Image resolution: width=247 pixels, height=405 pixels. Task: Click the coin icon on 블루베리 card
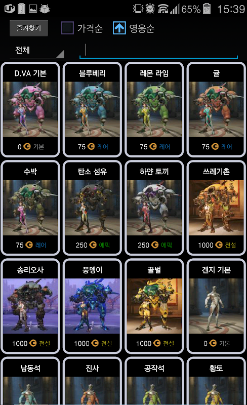click(x=91, y=146)
